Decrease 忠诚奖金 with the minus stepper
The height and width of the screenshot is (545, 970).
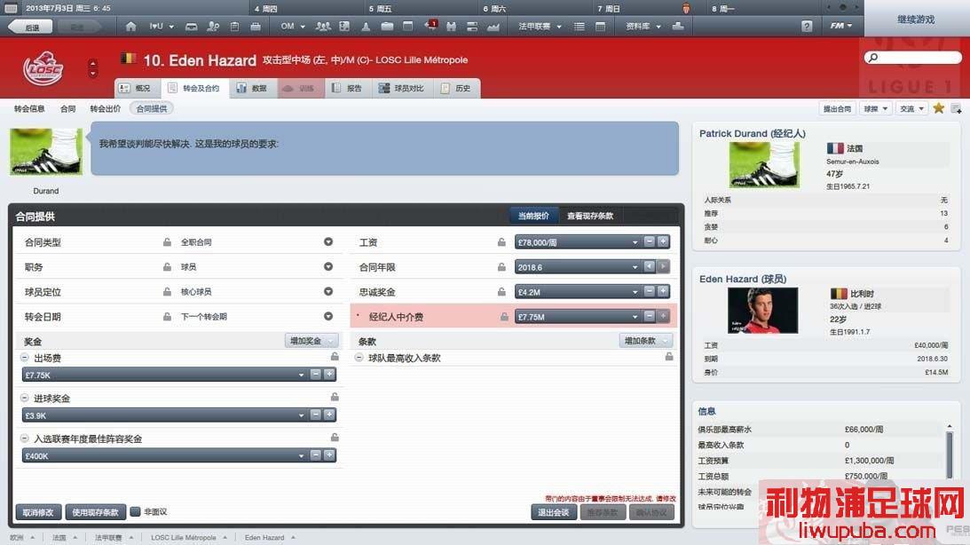[649, 291]
